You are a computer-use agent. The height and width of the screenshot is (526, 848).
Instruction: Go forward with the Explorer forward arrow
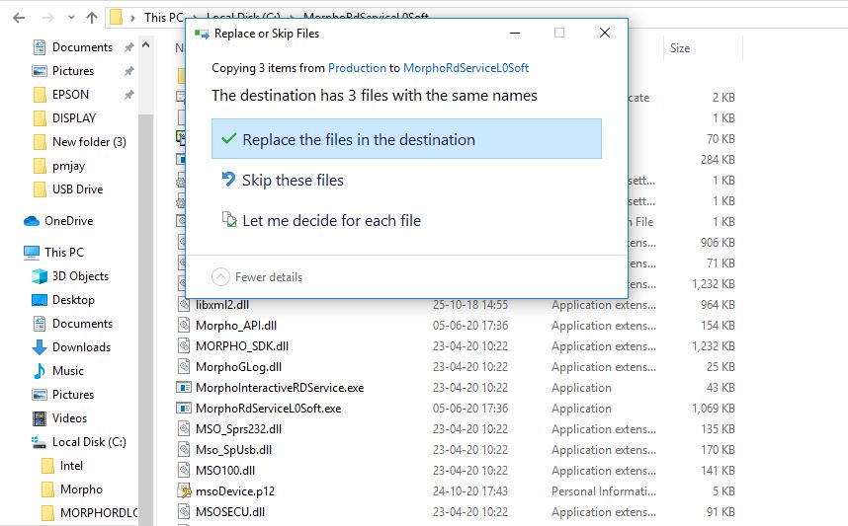coord(48,18)
